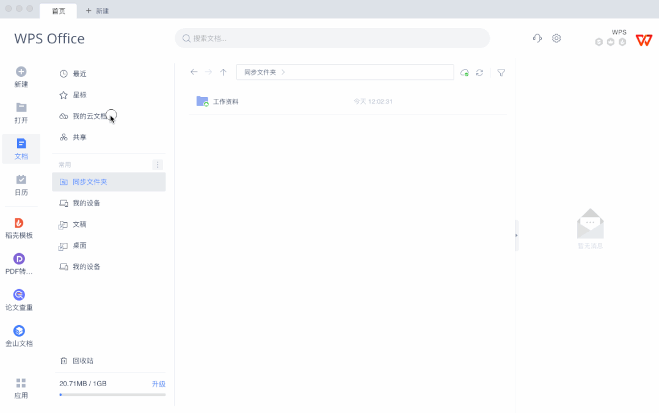Viewport: 659px width, 413px height.
Task: Open 论文查重 from the left sidebar
Action: coord(20,300)
